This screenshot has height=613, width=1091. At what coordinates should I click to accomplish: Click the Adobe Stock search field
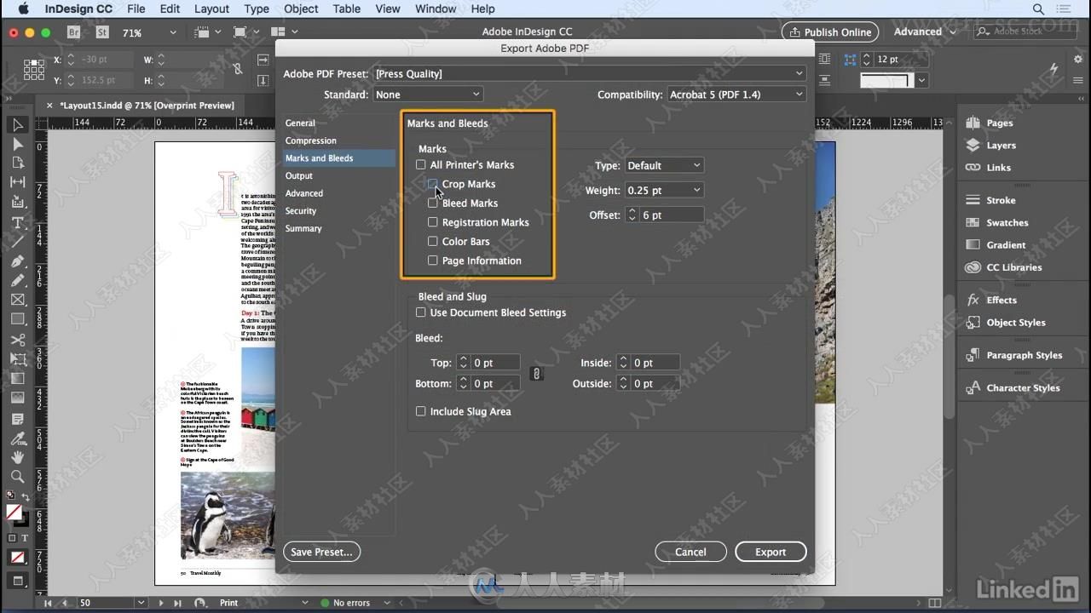coord(1025,32)
